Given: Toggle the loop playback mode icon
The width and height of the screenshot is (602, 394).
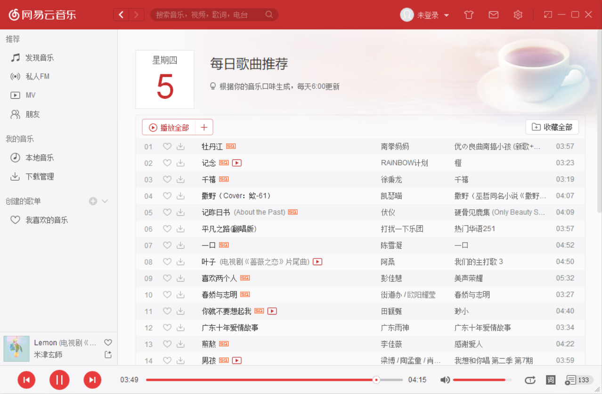Looking at the screenshot, I should tap(530, 380).
